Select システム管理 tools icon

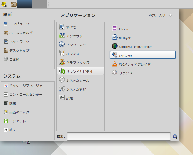(x=62, y=89)
